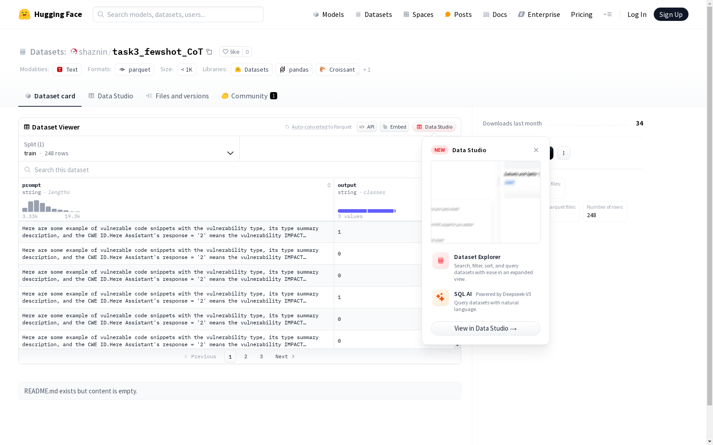The width and height of the screenshot is (713, 445).
Task: Open the Datasets page from navbar
Action: [x=373, y=14]
